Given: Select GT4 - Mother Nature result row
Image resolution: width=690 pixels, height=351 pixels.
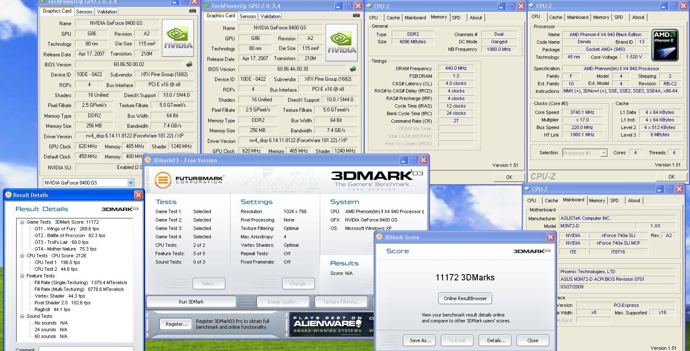Looking at the screenshot, I should pos(65,249).
